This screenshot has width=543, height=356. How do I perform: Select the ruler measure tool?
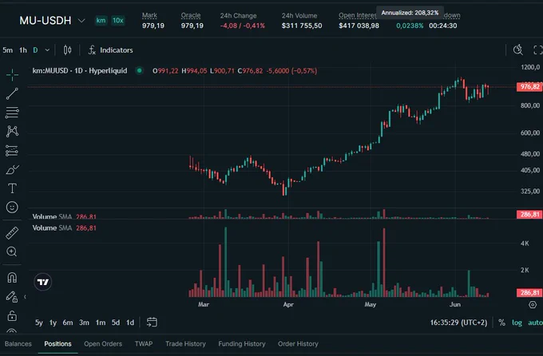12,233
